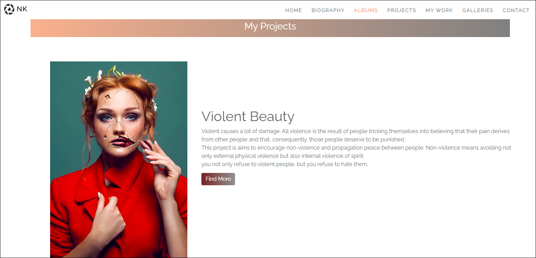Open the Violent Beauty portrait image
The width and height of the screenshot is (536, 258).
point(118,160)
